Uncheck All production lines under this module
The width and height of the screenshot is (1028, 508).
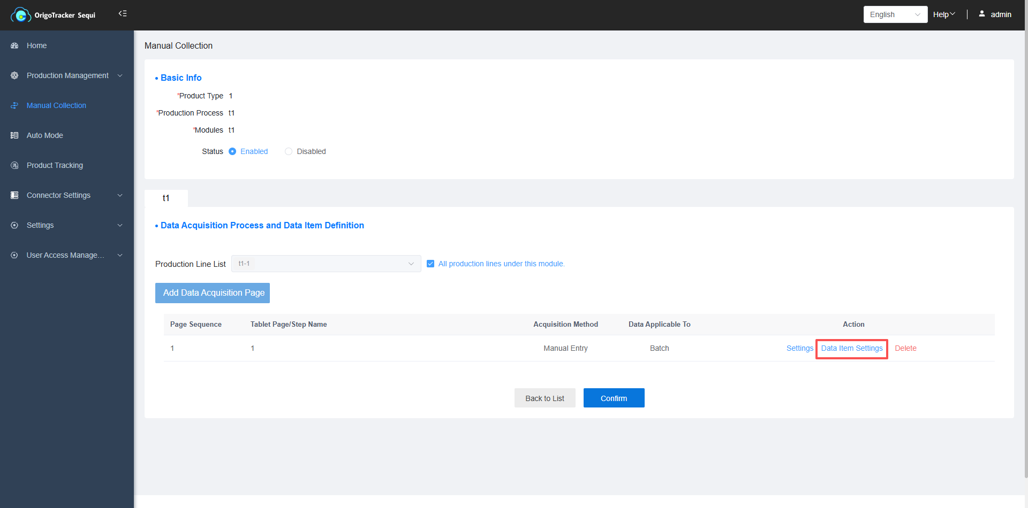pos(430,264)
